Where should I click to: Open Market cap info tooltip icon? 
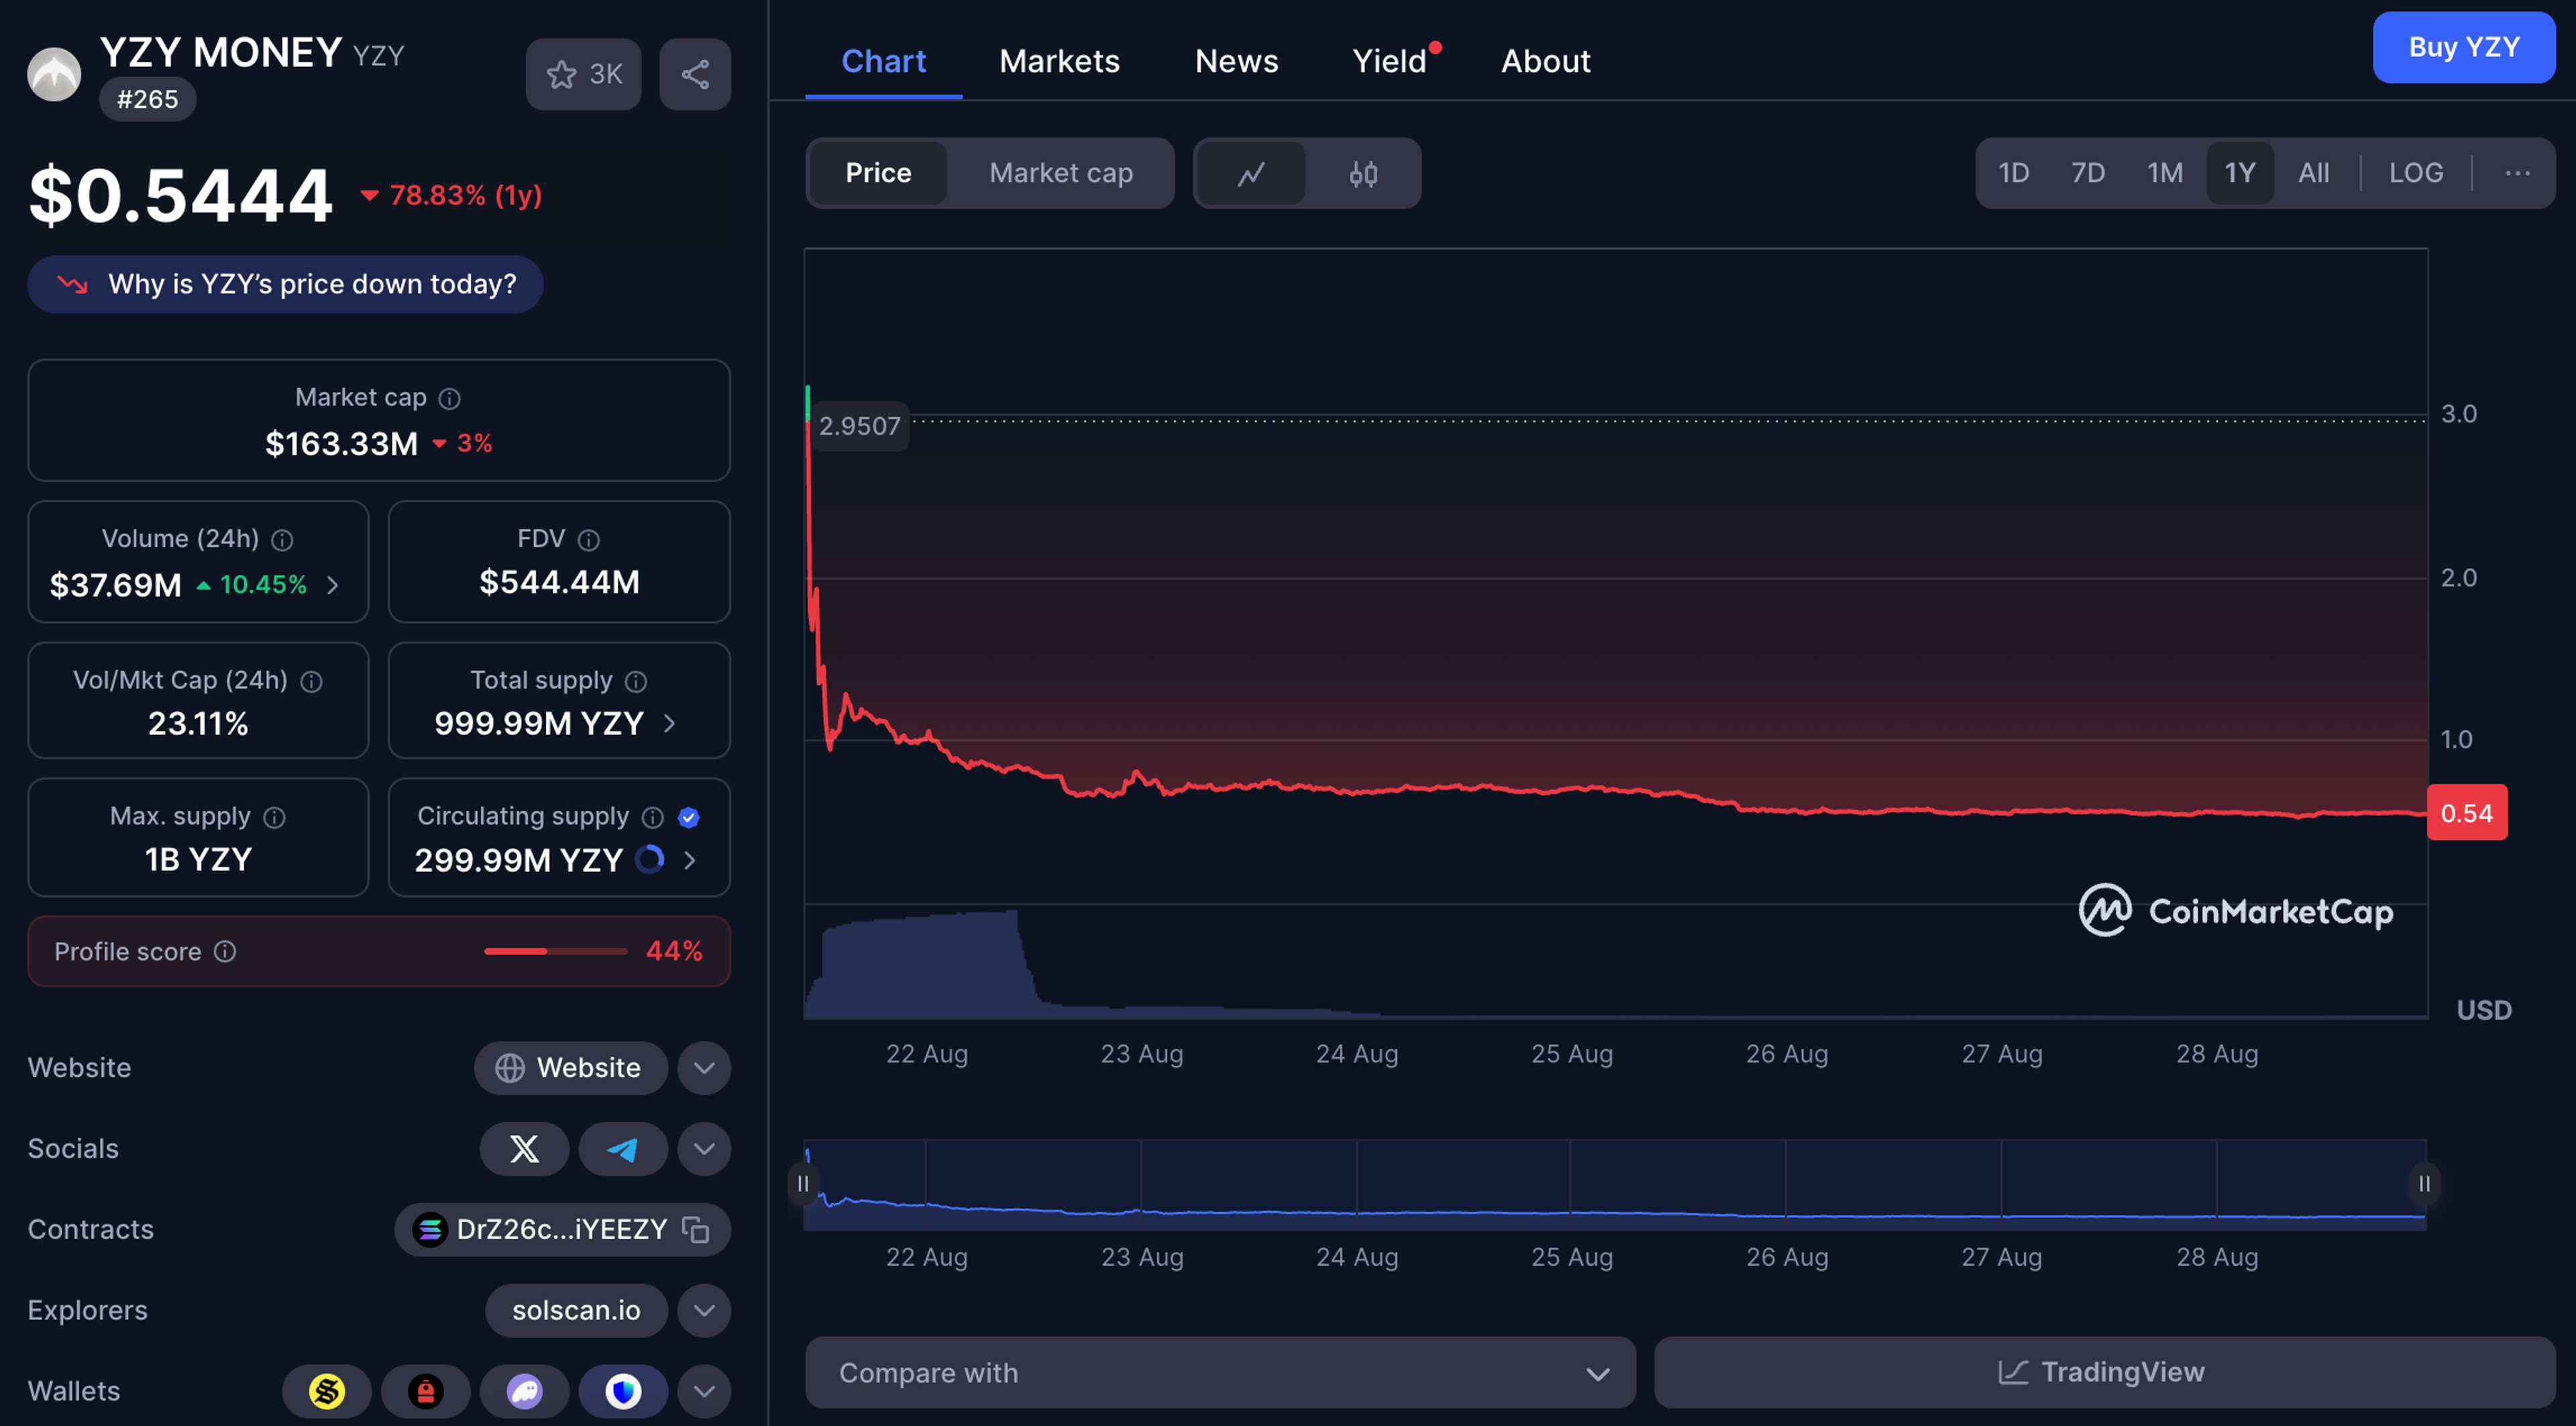pyautogui.click(x=450, y=398)
